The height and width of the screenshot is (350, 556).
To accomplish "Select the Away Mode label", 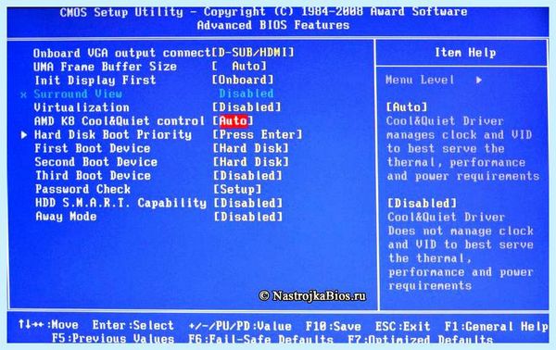I will (66, 217).
